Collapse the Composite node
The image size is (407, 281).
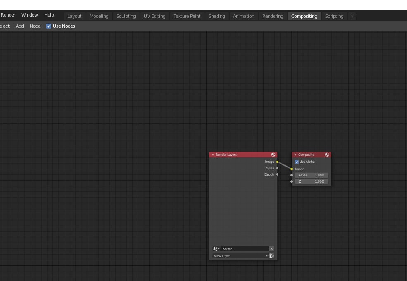[295, 155]
